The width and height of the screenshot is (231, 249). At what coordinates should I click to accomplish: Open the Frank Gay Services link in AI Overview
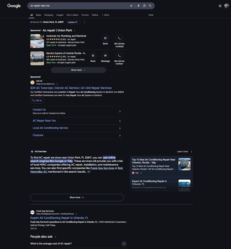[x=102, y=168]
